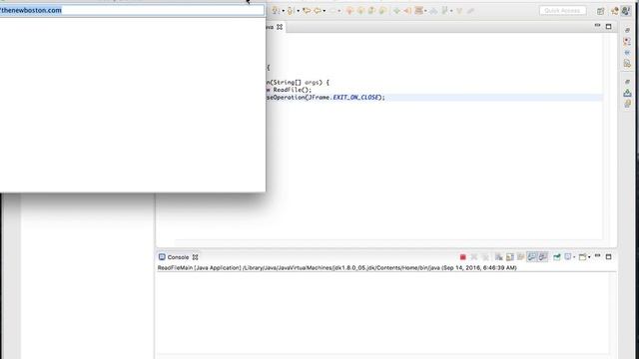Click the thenewboston.com URL field
Screen dimensions: 639x359
pyautogui.click(x=132, y=10)
